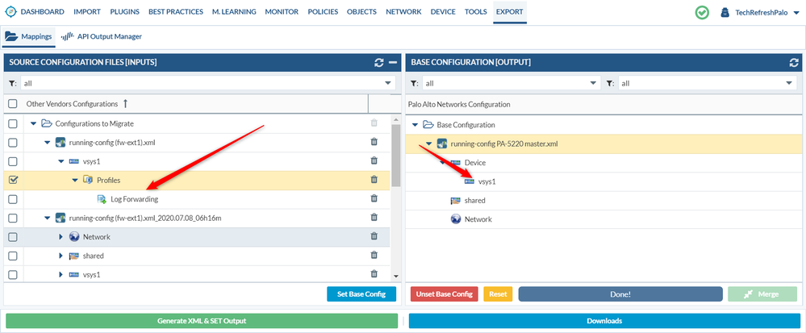
Task: Click trash icon in the Network row
Action: point(374,236)
